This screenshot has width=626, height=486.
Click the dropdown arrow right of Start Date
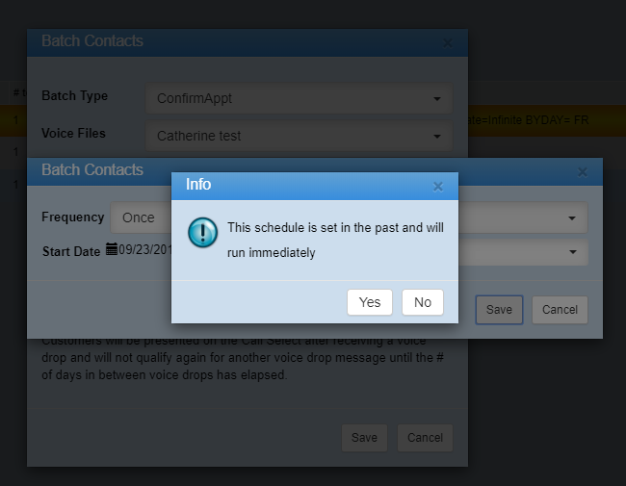pos(574,252)
